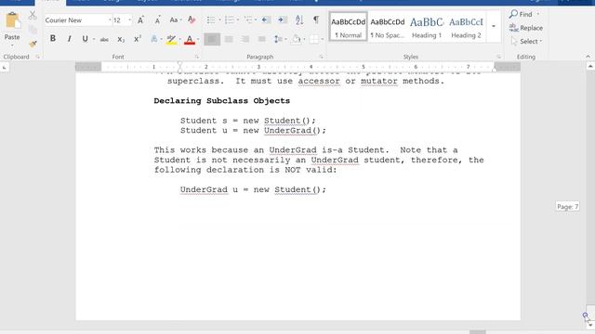Click the Paste clipboard icon
Image resolution: width=595 pixels, height=334 pixels.
[12, 20]
